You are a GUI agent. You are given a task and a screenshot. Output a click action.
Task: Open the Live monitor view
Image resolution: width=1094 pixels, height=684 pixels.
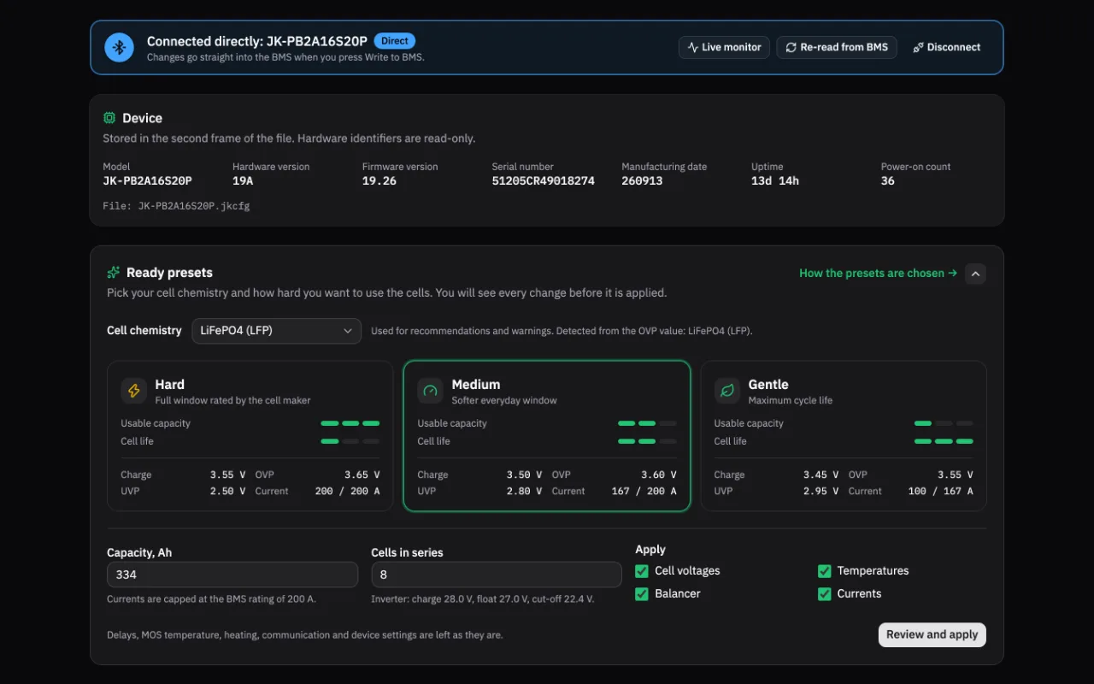[725, 47]
